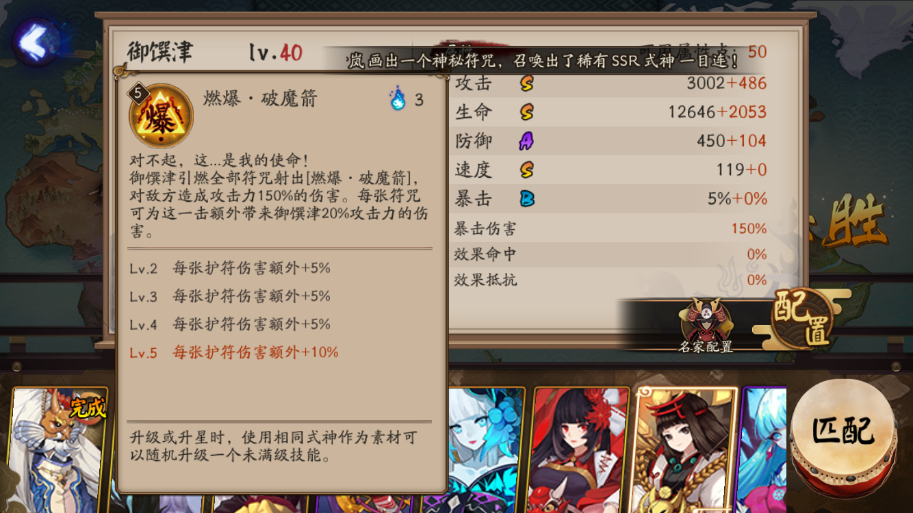Click the S grade badge beside 生命
This screenshot has width=913, height=513.
pyautogui.click(x=526, y=112)
